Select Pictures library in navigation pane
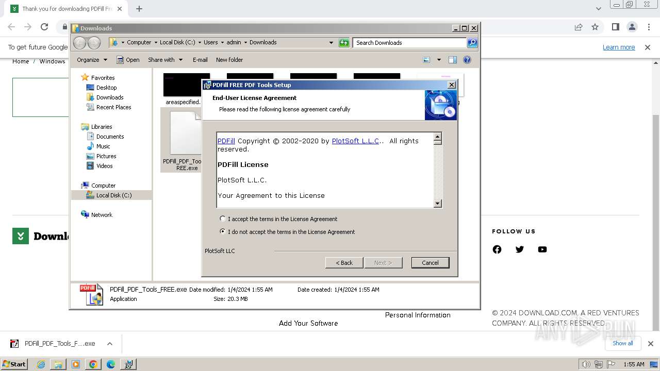The width and height of the screenshot is (660, 371). point(106,156)
